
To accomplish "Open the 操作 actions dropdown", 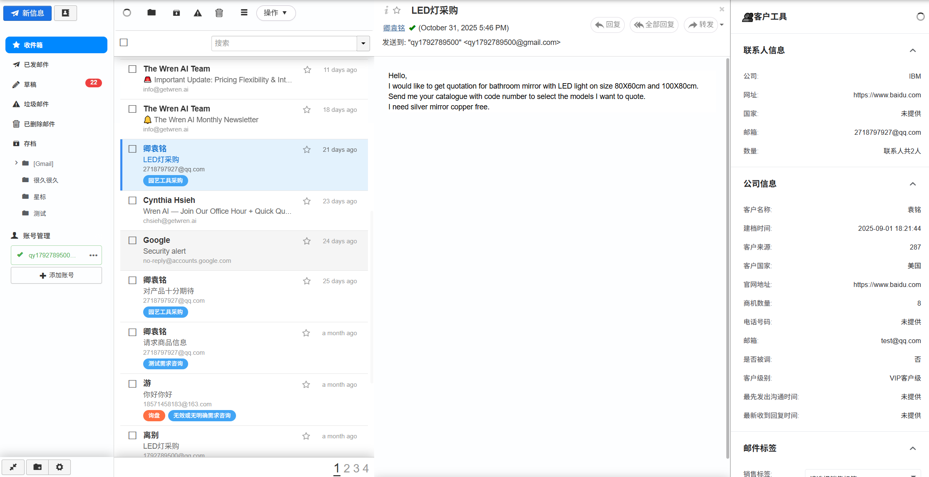I will pos(276,13).
